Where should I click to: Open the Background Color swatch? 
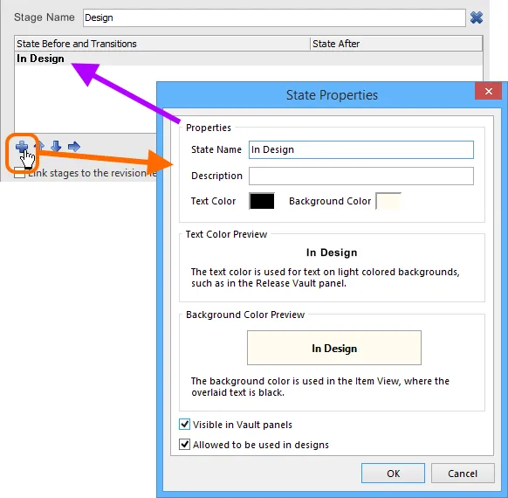pos(388,201)
